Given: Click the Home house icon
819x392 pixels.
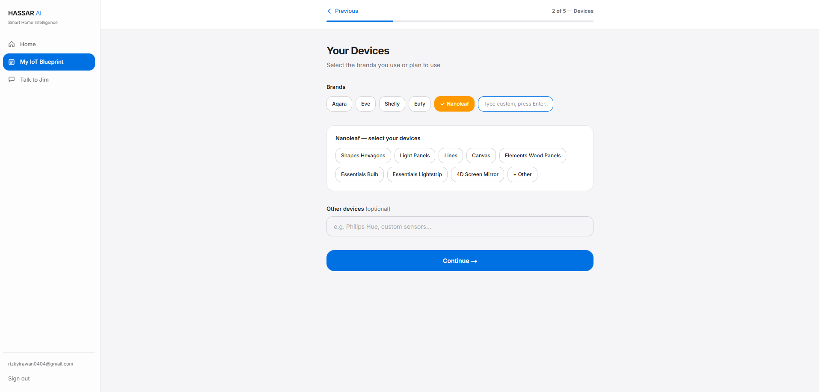Looking at the screenshot, I should [x=12, y=44].
